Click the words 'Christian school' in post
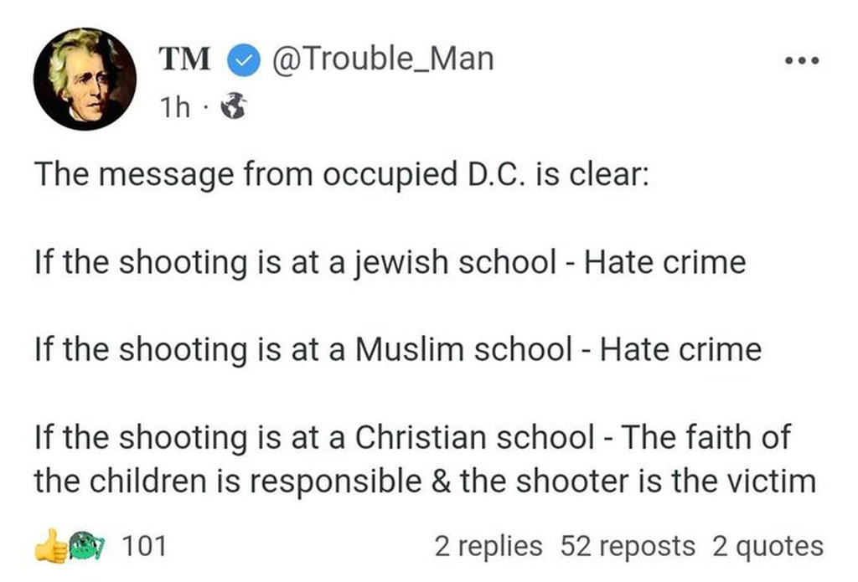The image size is (858, 582). pos(474,437)
